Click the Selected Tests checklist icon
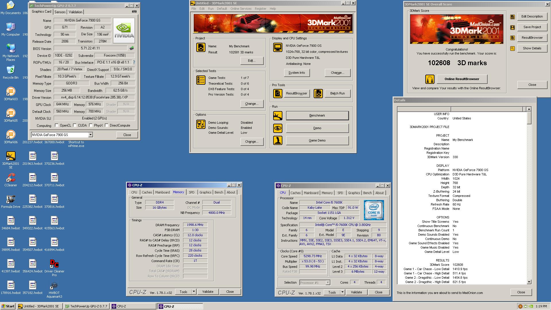Viewport: 551px width, 310px height. point(201,80)
